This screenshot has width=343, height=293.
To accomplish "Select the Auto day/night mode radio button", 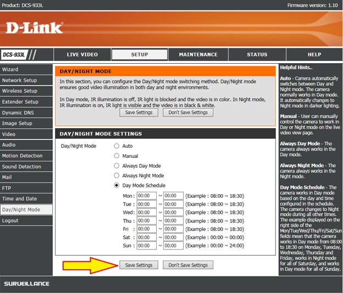I will click(x=117, y=146).
